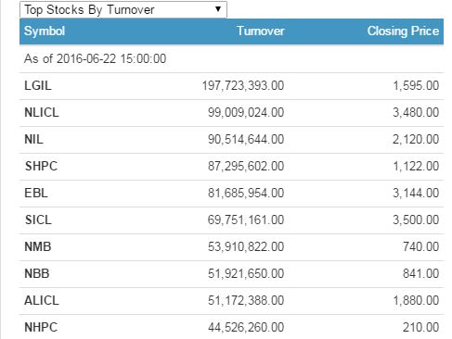Click the Symbol column header
Viewport: 452px width, 339px height.
coord(45,31)
